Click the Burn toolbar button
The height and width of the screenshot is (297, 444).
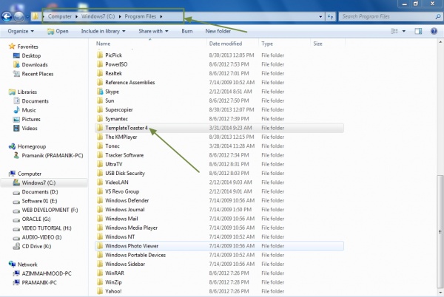[187, 31]
